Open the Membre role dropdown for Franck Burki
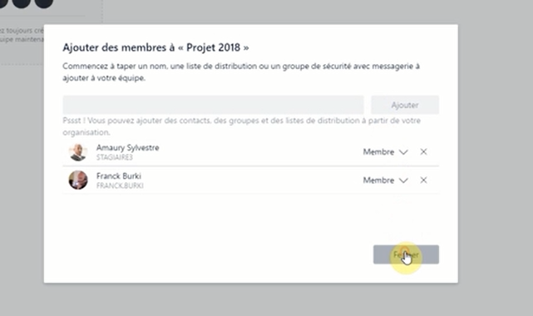This screenshot has width=533, height=316. point(385,180)
